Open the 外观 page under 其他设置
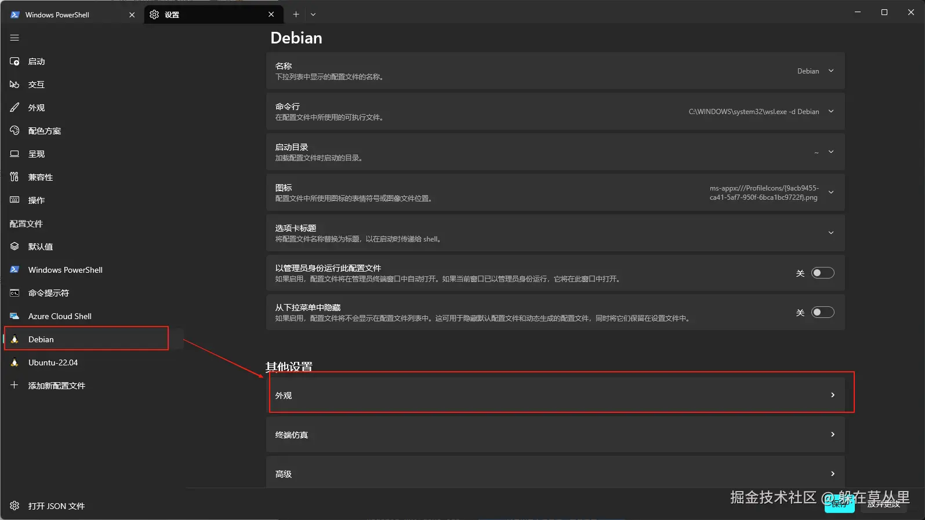The image size is (925, 520). pos(556,395)
